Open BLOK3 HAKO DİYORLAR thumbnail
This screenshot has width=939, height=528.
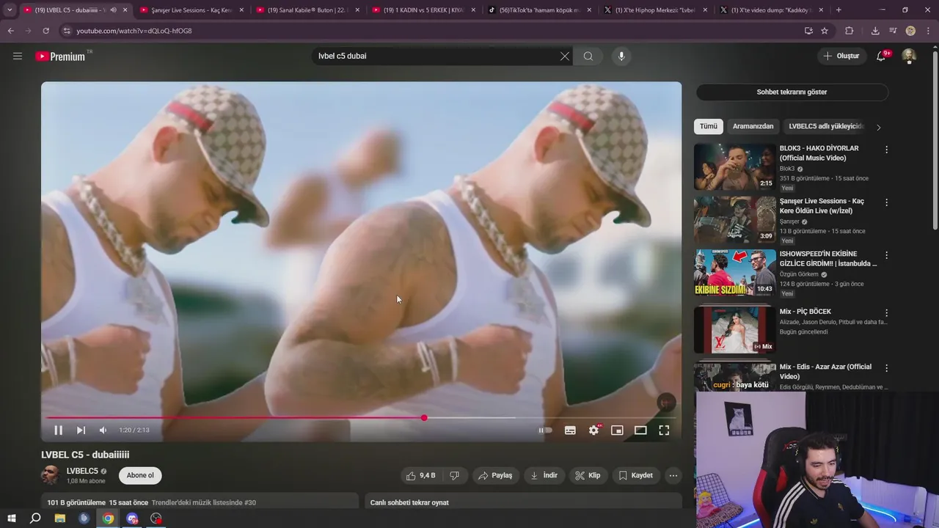[x=734, y=167]
